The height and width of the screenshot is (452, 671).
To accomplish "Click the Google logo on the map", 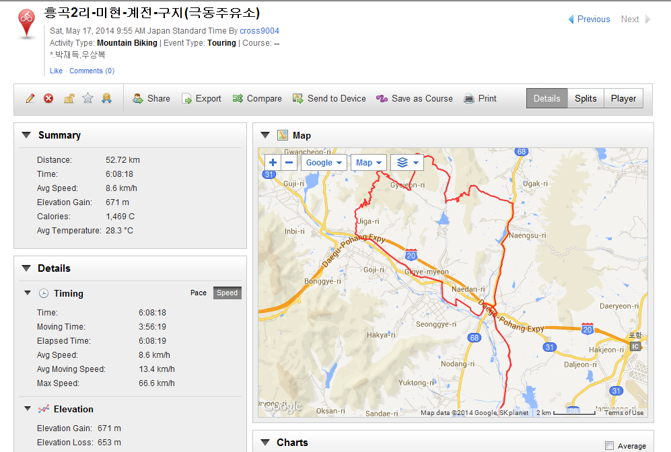I will click(283, 407).
